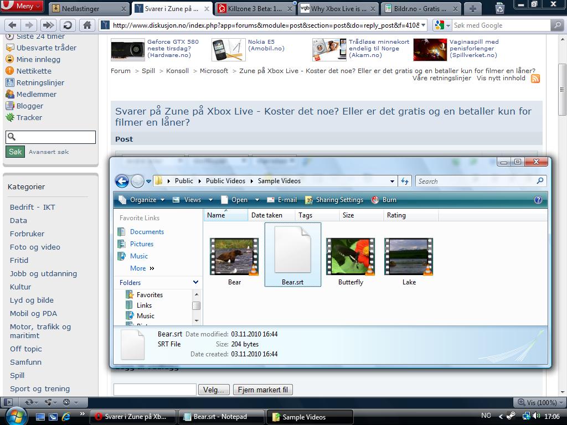Viewport: 567px width, 425px height.
Task: Click Explorer window forward arrow
Action: (137, 181)
